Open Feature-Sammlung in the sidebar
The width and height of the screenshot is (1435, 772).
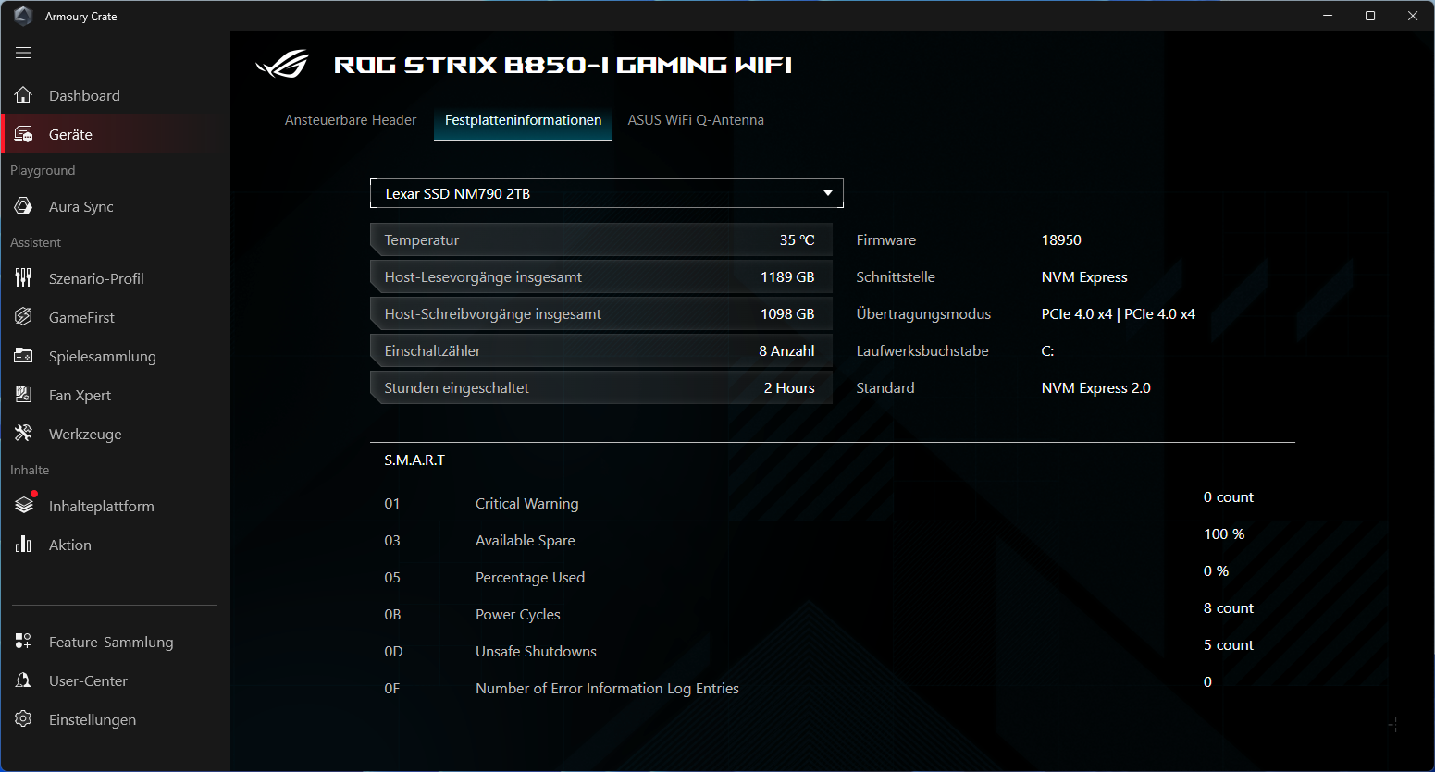coord(111,642)
